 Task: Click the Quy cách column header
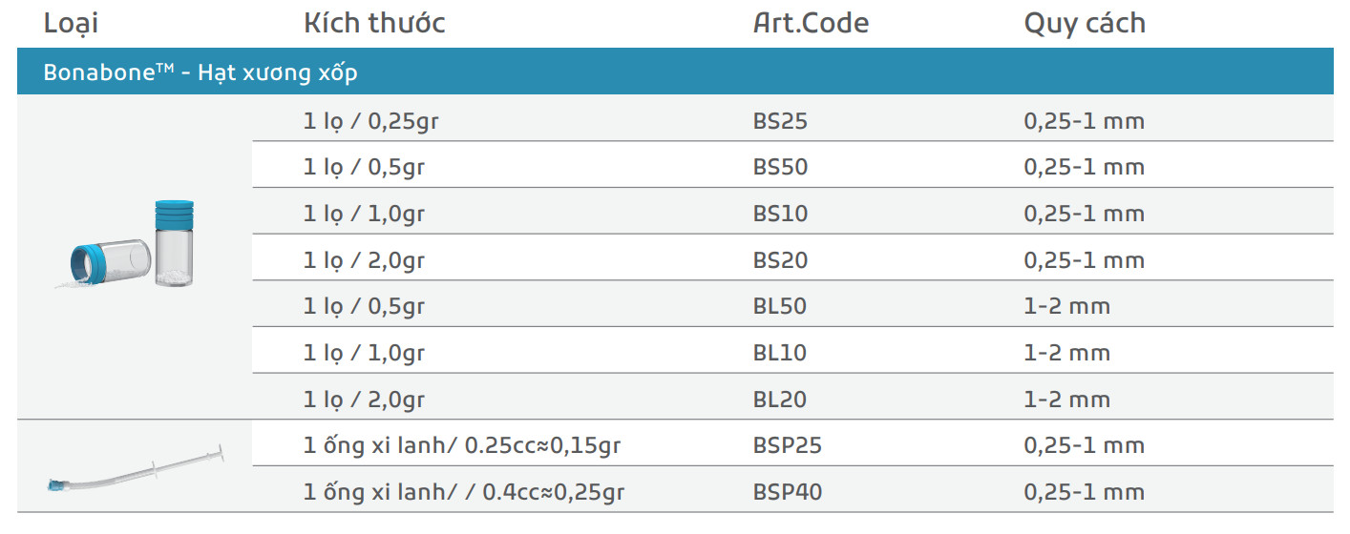tap(1084, 23)
